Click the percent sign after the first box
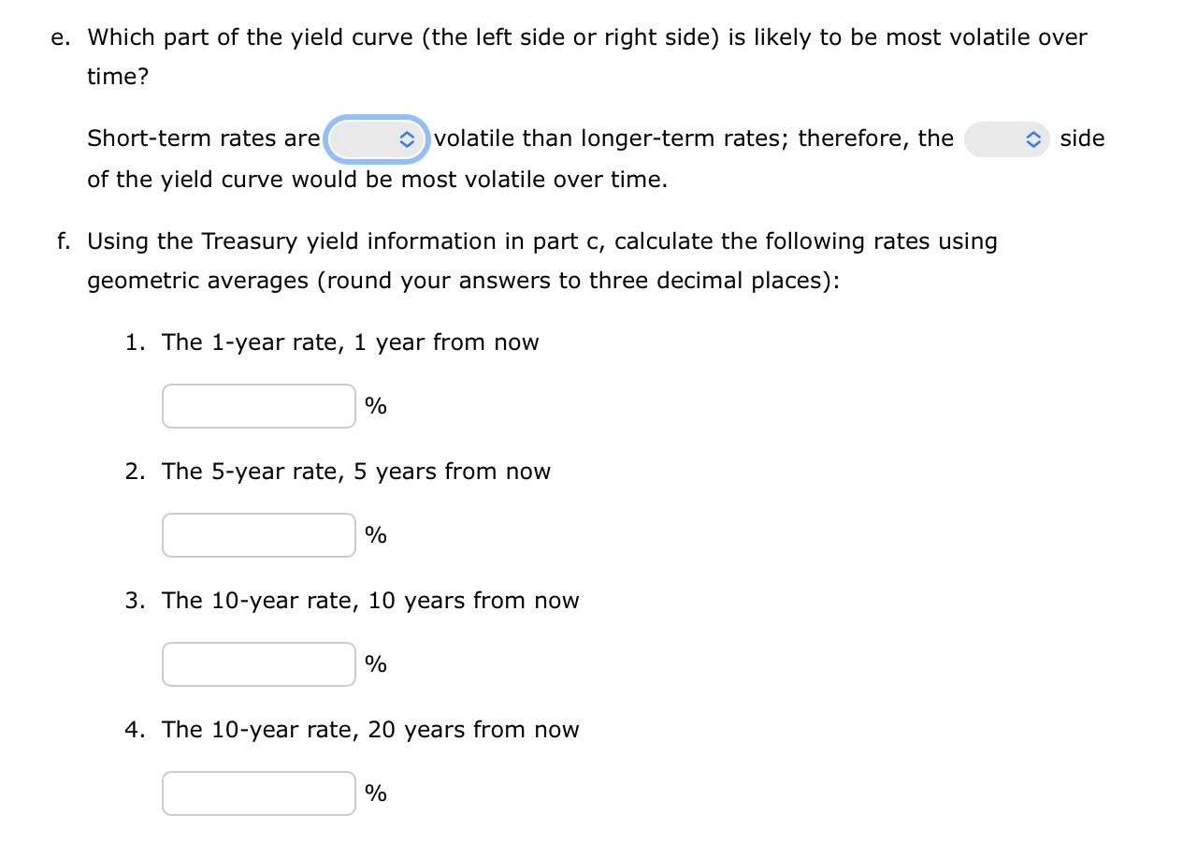 point(375,405)
